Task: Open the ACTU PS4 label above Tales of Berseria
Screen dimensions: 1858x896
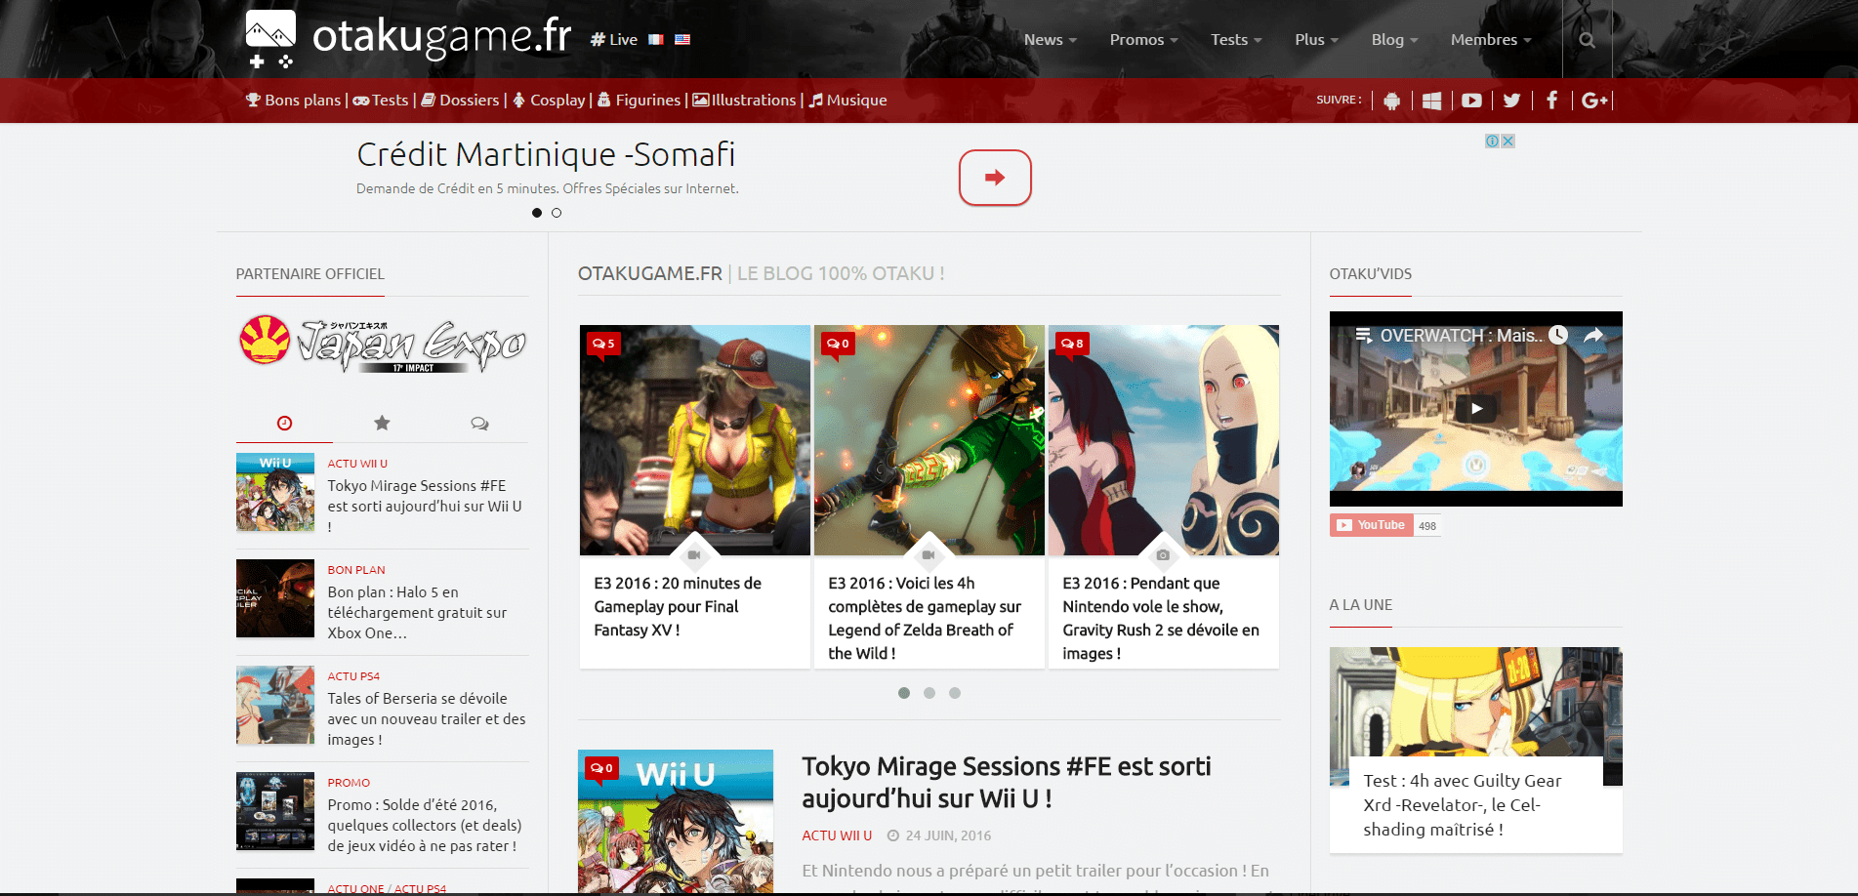Action: coord(353,676)
